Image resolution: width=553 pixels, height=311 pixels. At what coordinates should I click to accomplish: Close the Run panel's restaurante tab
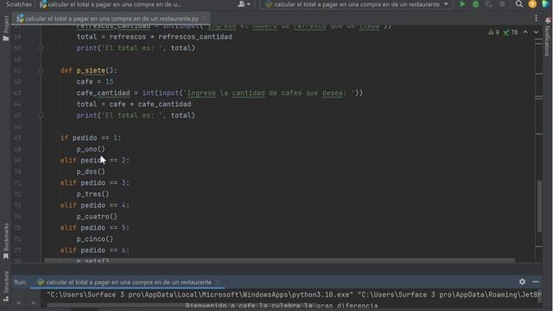(x=218, y=282)
